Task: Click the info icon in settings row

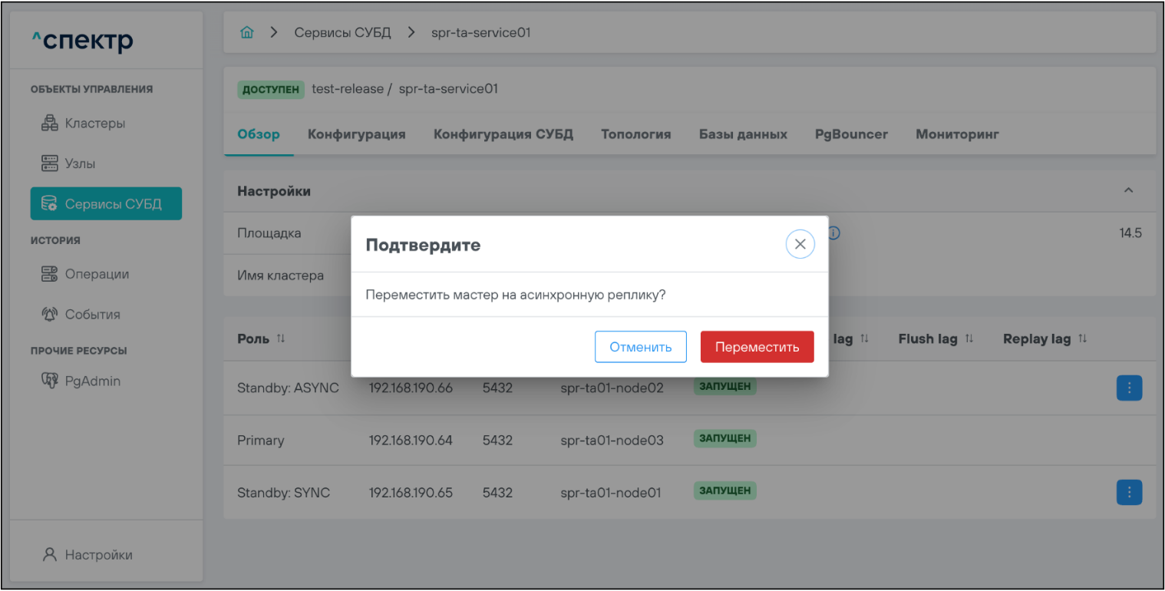Action: pos(834,233)
